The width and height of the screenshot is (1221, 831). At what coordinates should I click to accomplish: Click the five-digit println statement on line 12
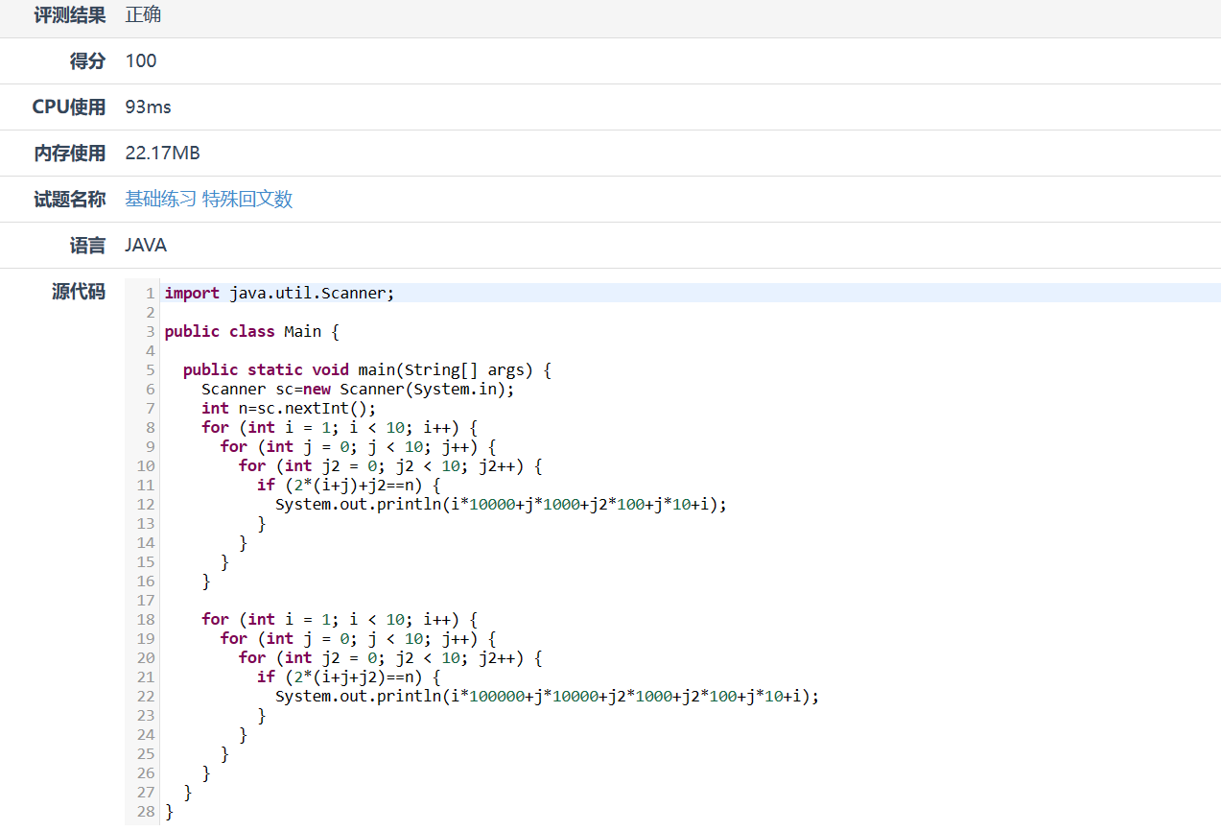click(x=501, y=505)
